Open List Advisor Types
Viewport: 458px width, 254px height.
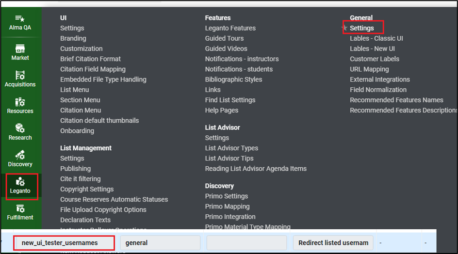[x=231, y=148]
